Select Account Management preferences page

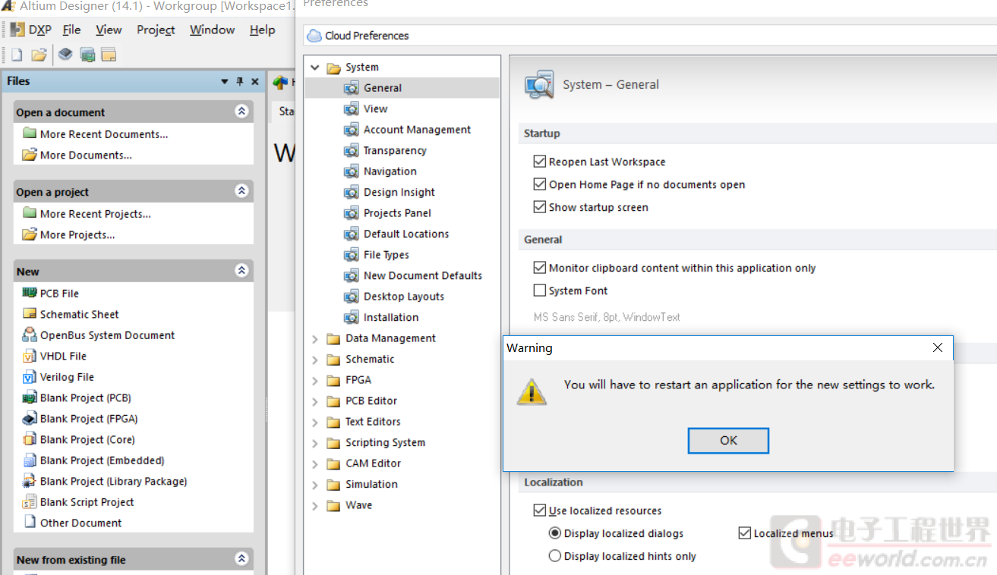pyautogui.click(x=417, y=130)
